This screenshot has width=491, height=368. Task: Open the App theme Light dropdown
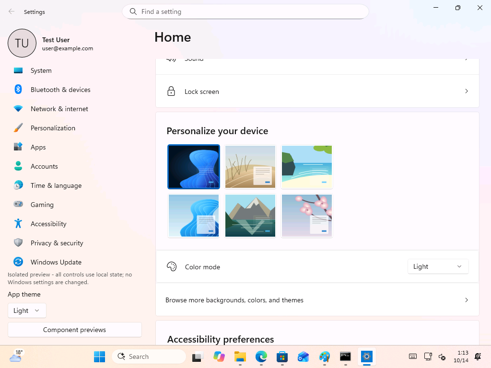click(x=27, y=310)
